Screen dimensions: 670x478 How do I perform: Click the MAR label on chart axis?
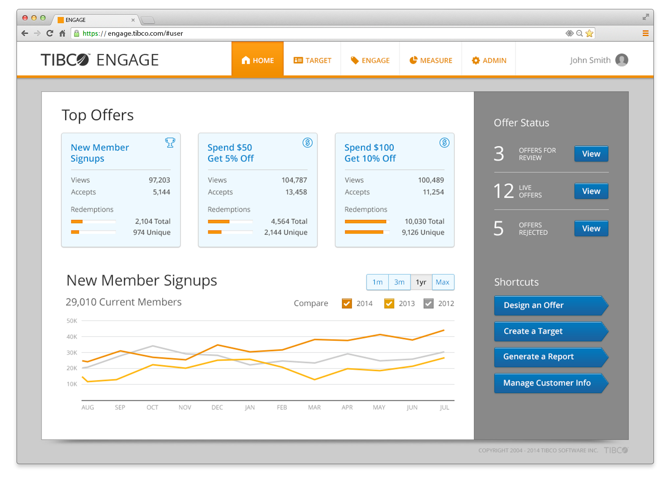click(314, 407)
